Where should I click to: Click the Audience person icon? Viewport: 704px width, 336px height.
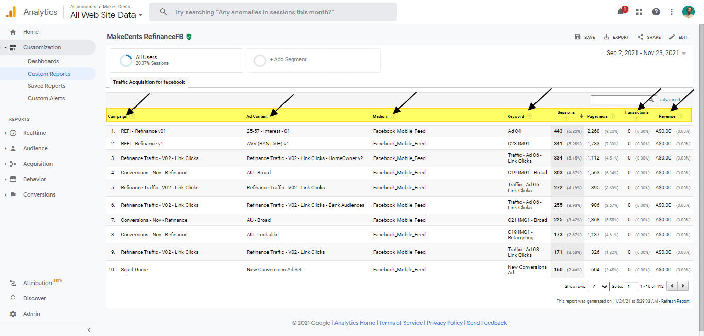[x=13, y=148]
